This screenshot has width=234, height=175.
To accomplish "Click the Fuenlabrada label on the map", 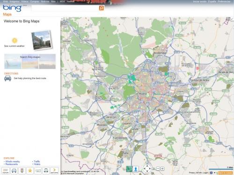I will click(x=120, y=138).
